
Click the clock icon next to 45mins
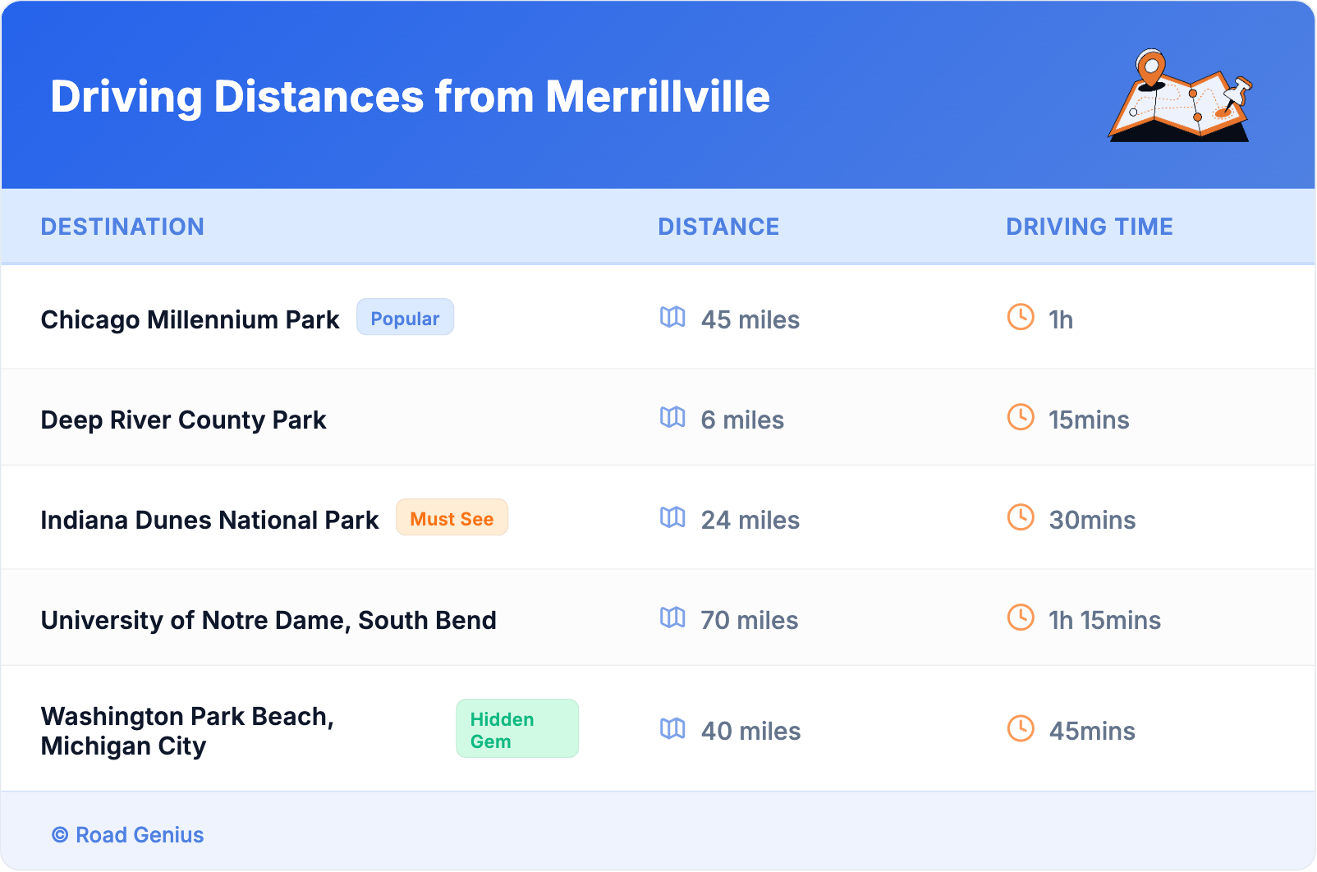click(1021, 728)
